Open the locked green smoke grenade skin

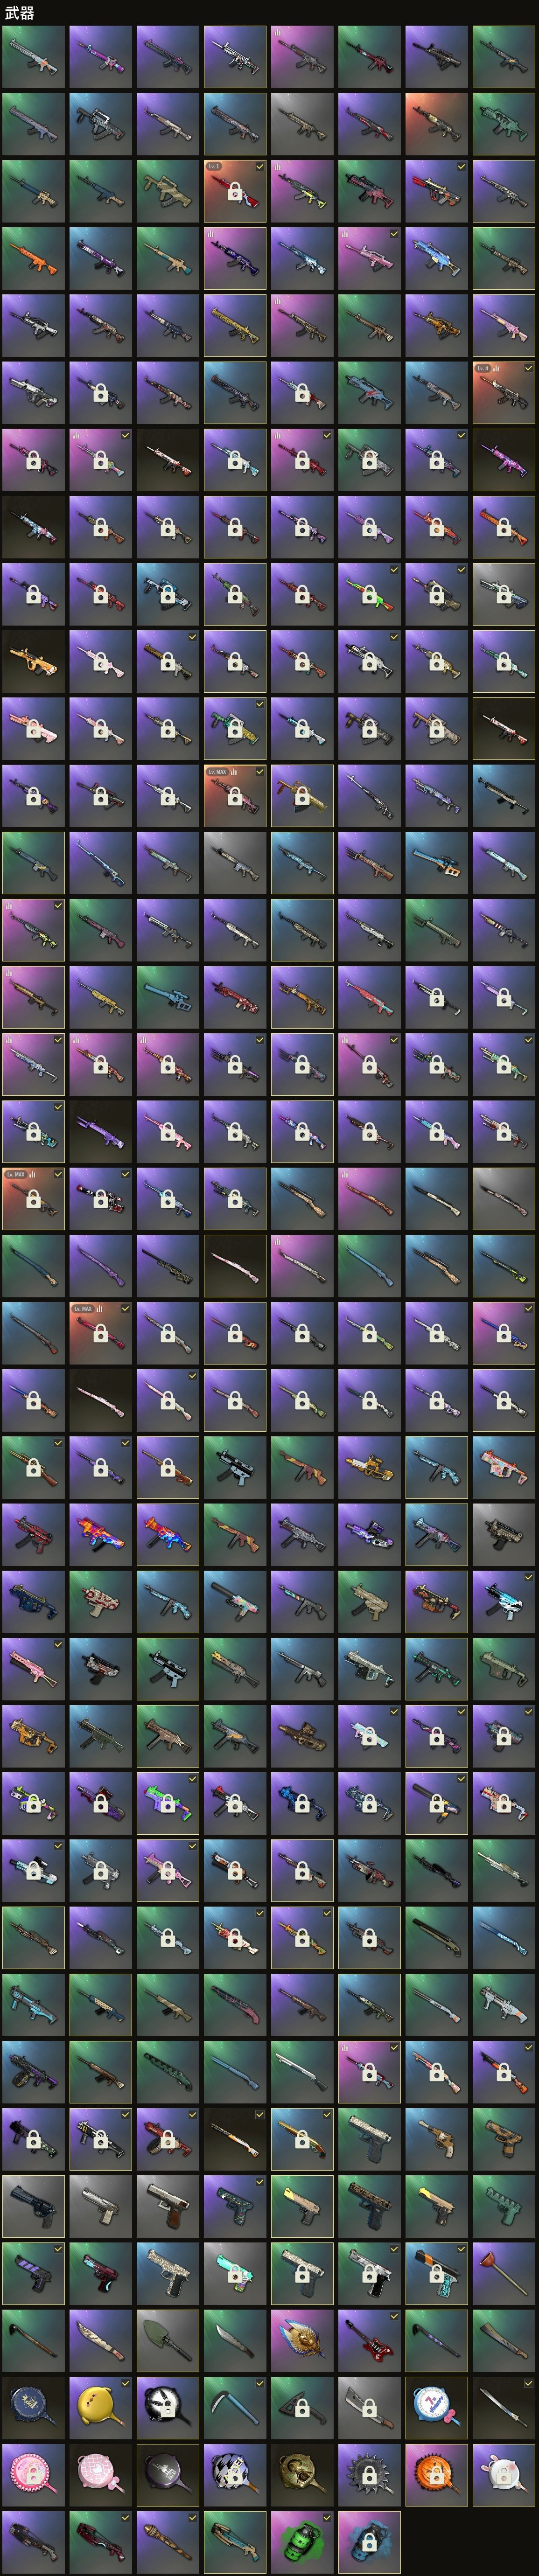pyautogui.click(x=301, y=2542)
